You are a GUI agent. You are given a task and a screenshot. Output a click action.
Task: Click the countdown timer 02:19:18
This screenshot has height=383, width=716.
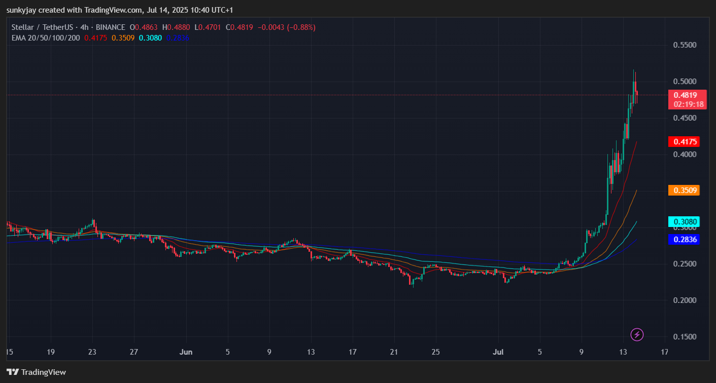pos(689,104)
